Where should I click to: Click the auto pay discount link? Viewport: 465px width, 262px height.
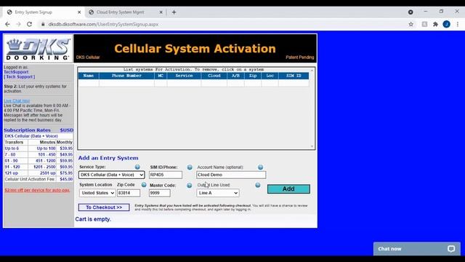tap(37, 190)
